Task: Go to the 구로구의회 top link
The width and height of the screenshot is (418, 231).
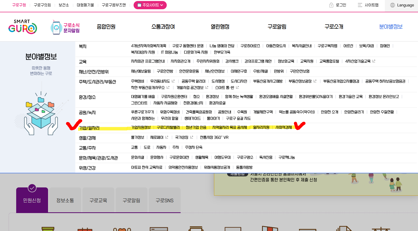Action: coord(42,5)
